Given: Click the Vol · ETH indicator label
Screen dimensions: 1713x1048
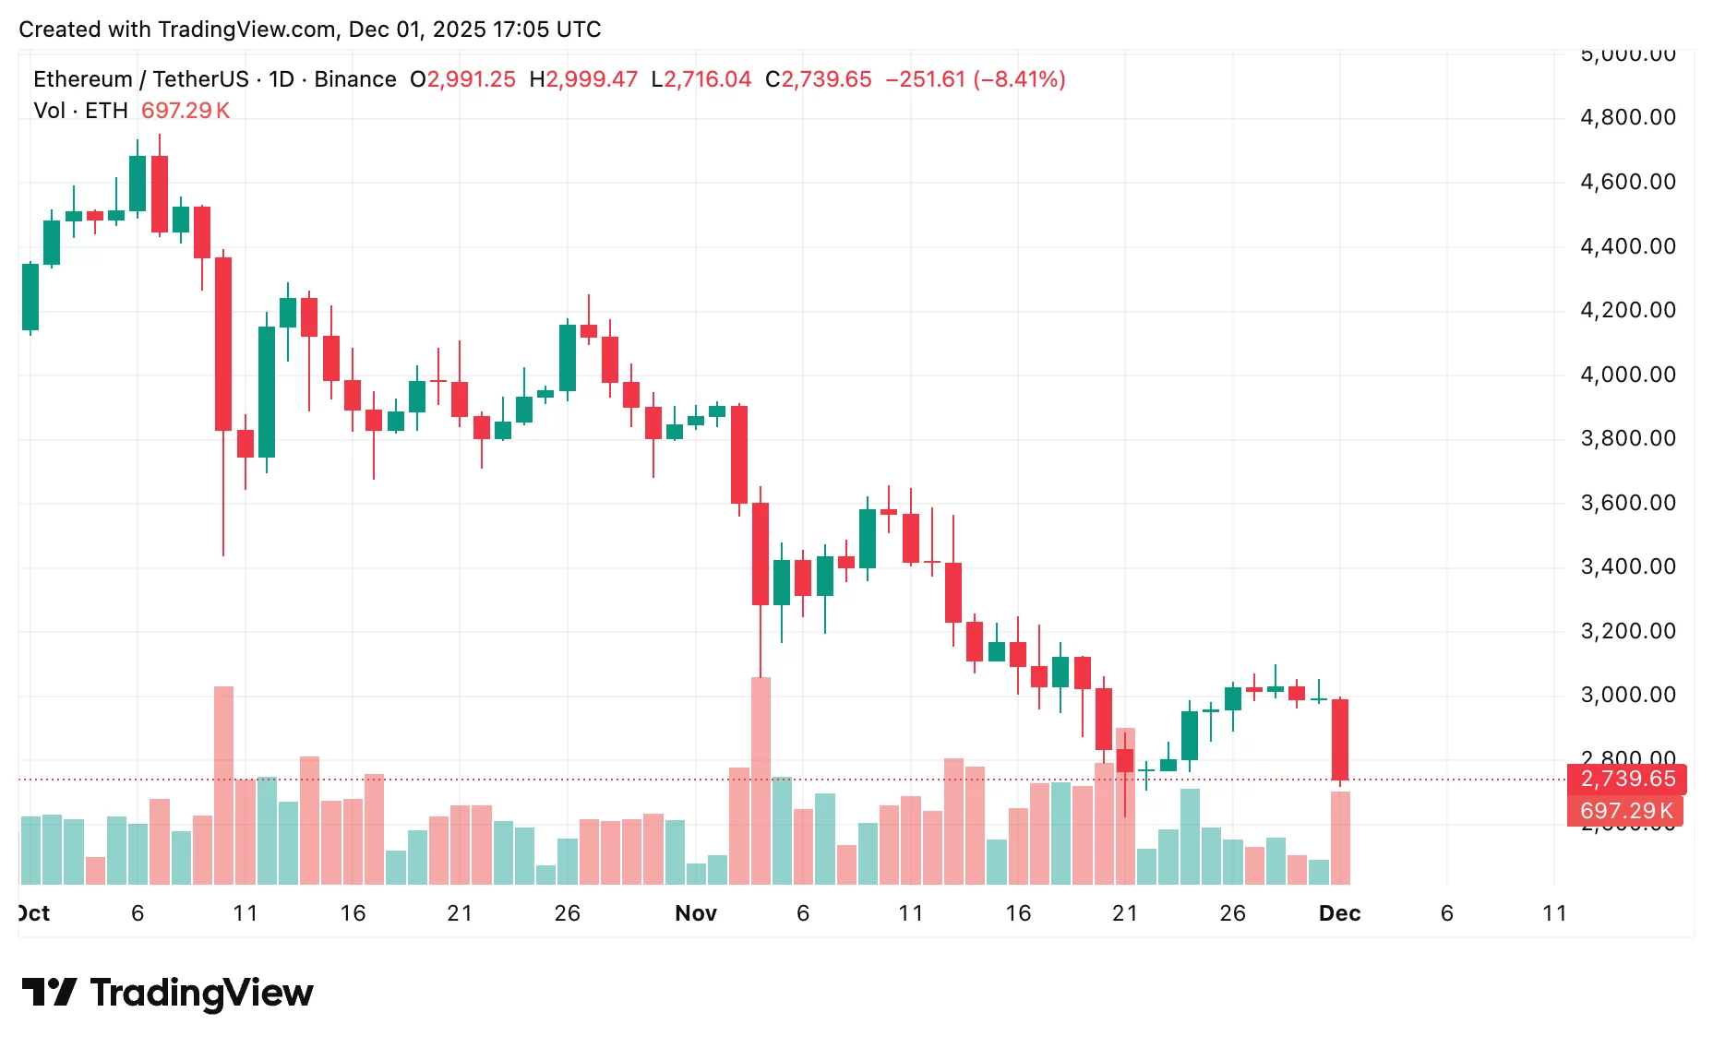Looking at the screenshot, I should pos(80,111).
